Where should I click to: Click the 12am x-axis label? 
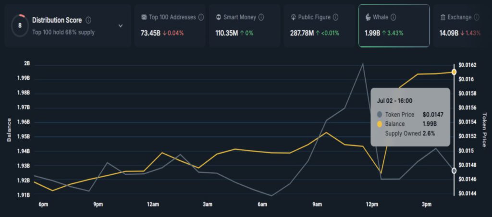pos(153,205)
